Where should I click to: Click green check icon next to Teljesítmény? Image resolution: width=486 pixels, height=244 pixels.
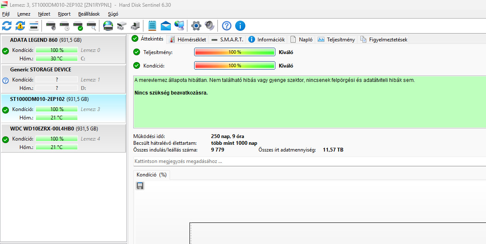pyautogui.click(x=136, y=52)
